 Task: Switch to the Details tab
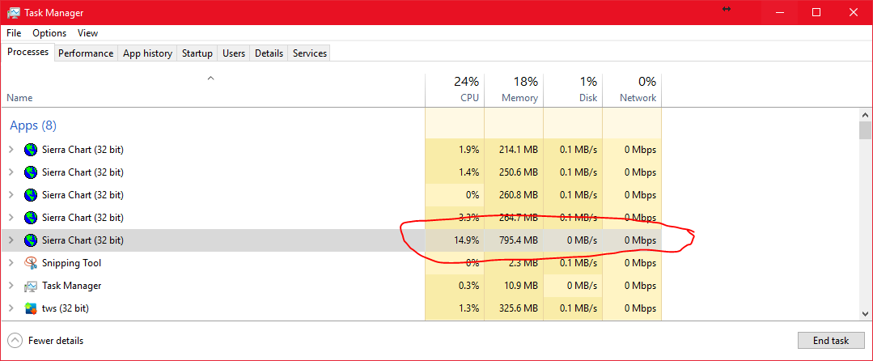click(x=269, y=53)
